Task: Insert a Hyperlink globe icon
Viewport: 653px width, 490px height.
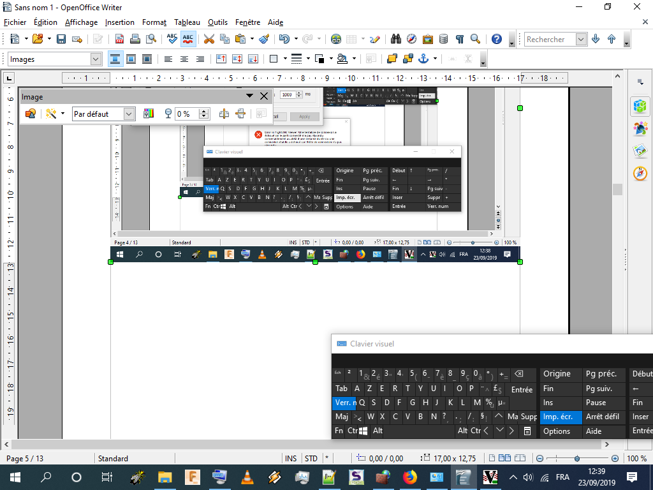Action: coord(336,39)
